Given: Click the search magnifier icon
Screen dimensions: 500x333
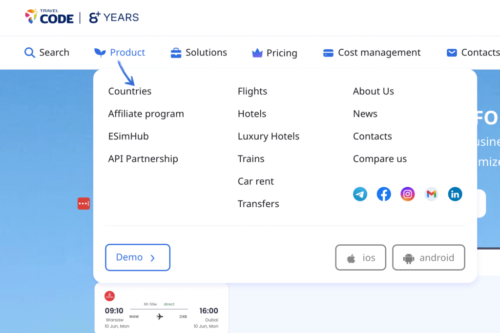Looking at the screenshot, I should pyautogui.click(x=29, y=52).
